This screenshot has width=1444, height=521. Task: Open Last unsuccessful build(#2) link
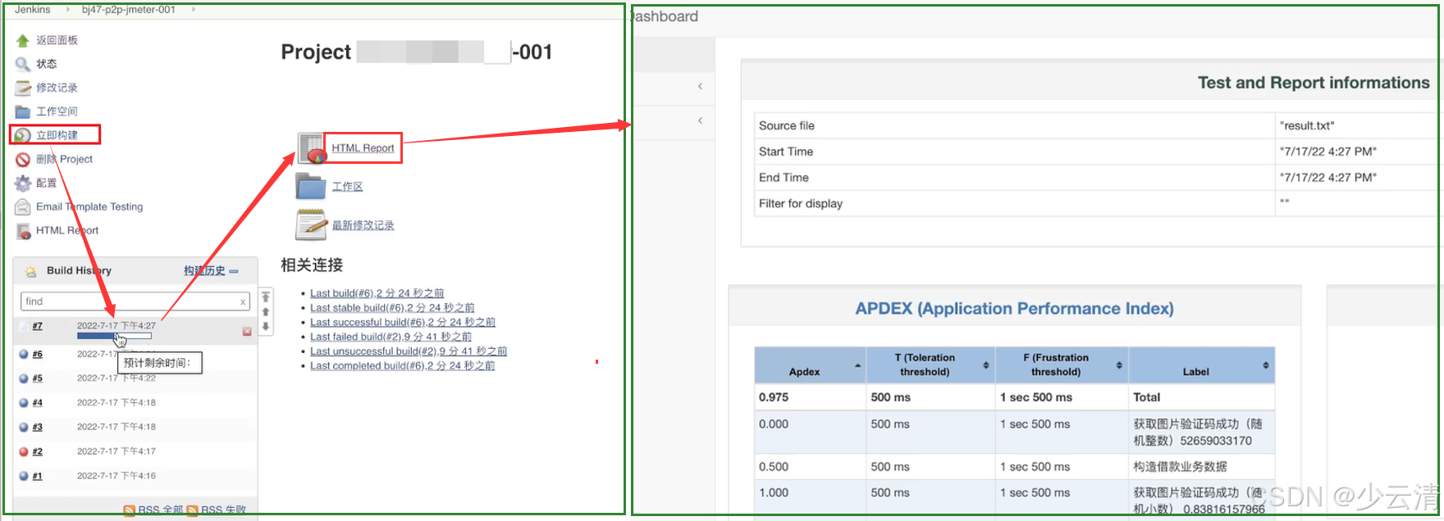tap(409, 351)
